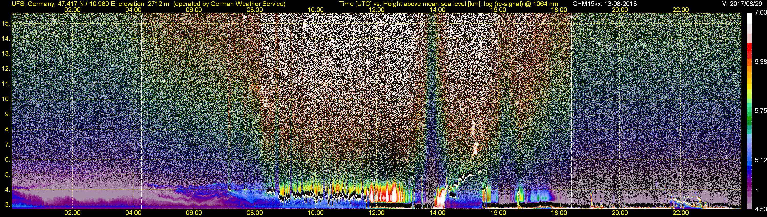Screen dimensions: 767x217
Task: Click the 7. km height axis label
Action: 7,144
